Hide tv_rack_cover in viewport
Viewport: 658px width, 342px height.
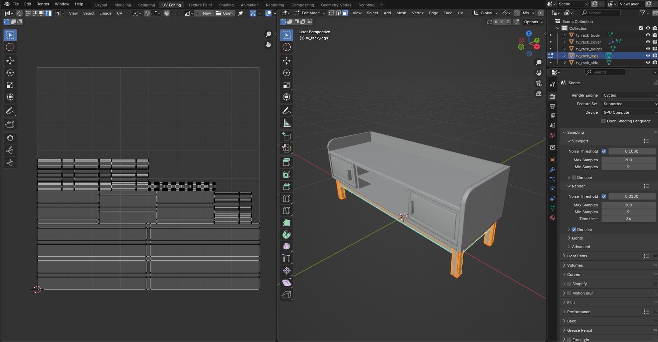click(648, 42)
